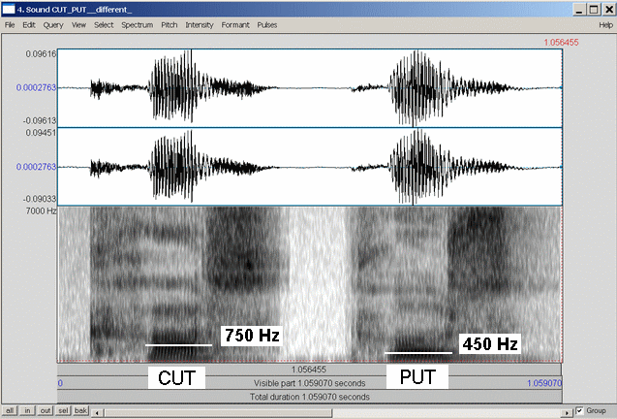Toggle the Group checkbox
617x419 pixels.
coord(580,411)
